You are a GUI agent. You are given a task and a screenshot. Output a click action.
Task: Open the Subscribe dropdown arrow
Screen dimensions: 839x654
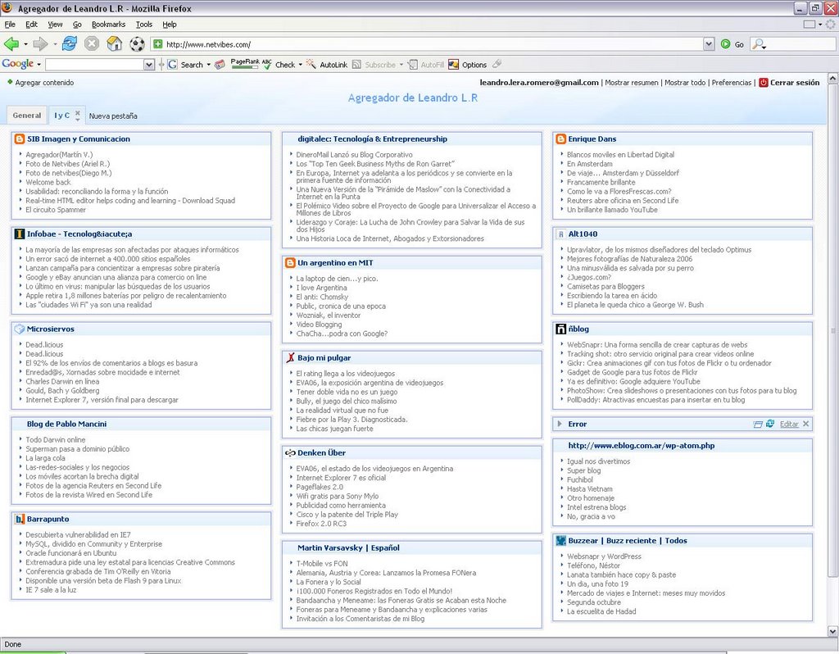[401, 65]
